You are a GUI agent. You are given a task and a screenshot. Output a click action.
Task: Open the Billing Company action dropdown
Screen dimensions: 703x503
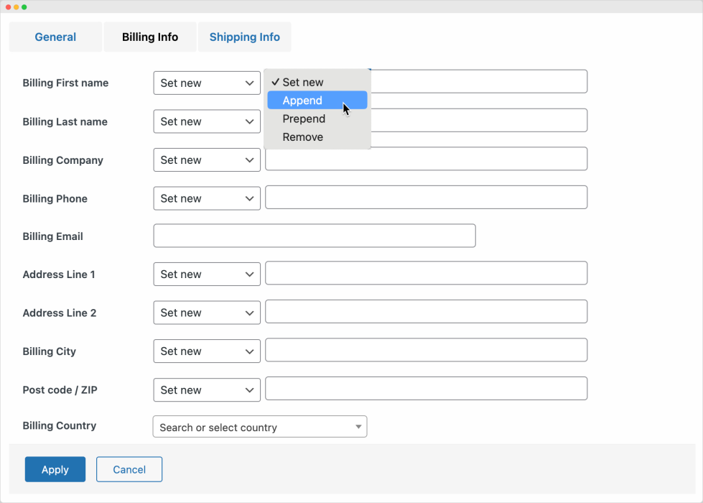click(207, 160)
